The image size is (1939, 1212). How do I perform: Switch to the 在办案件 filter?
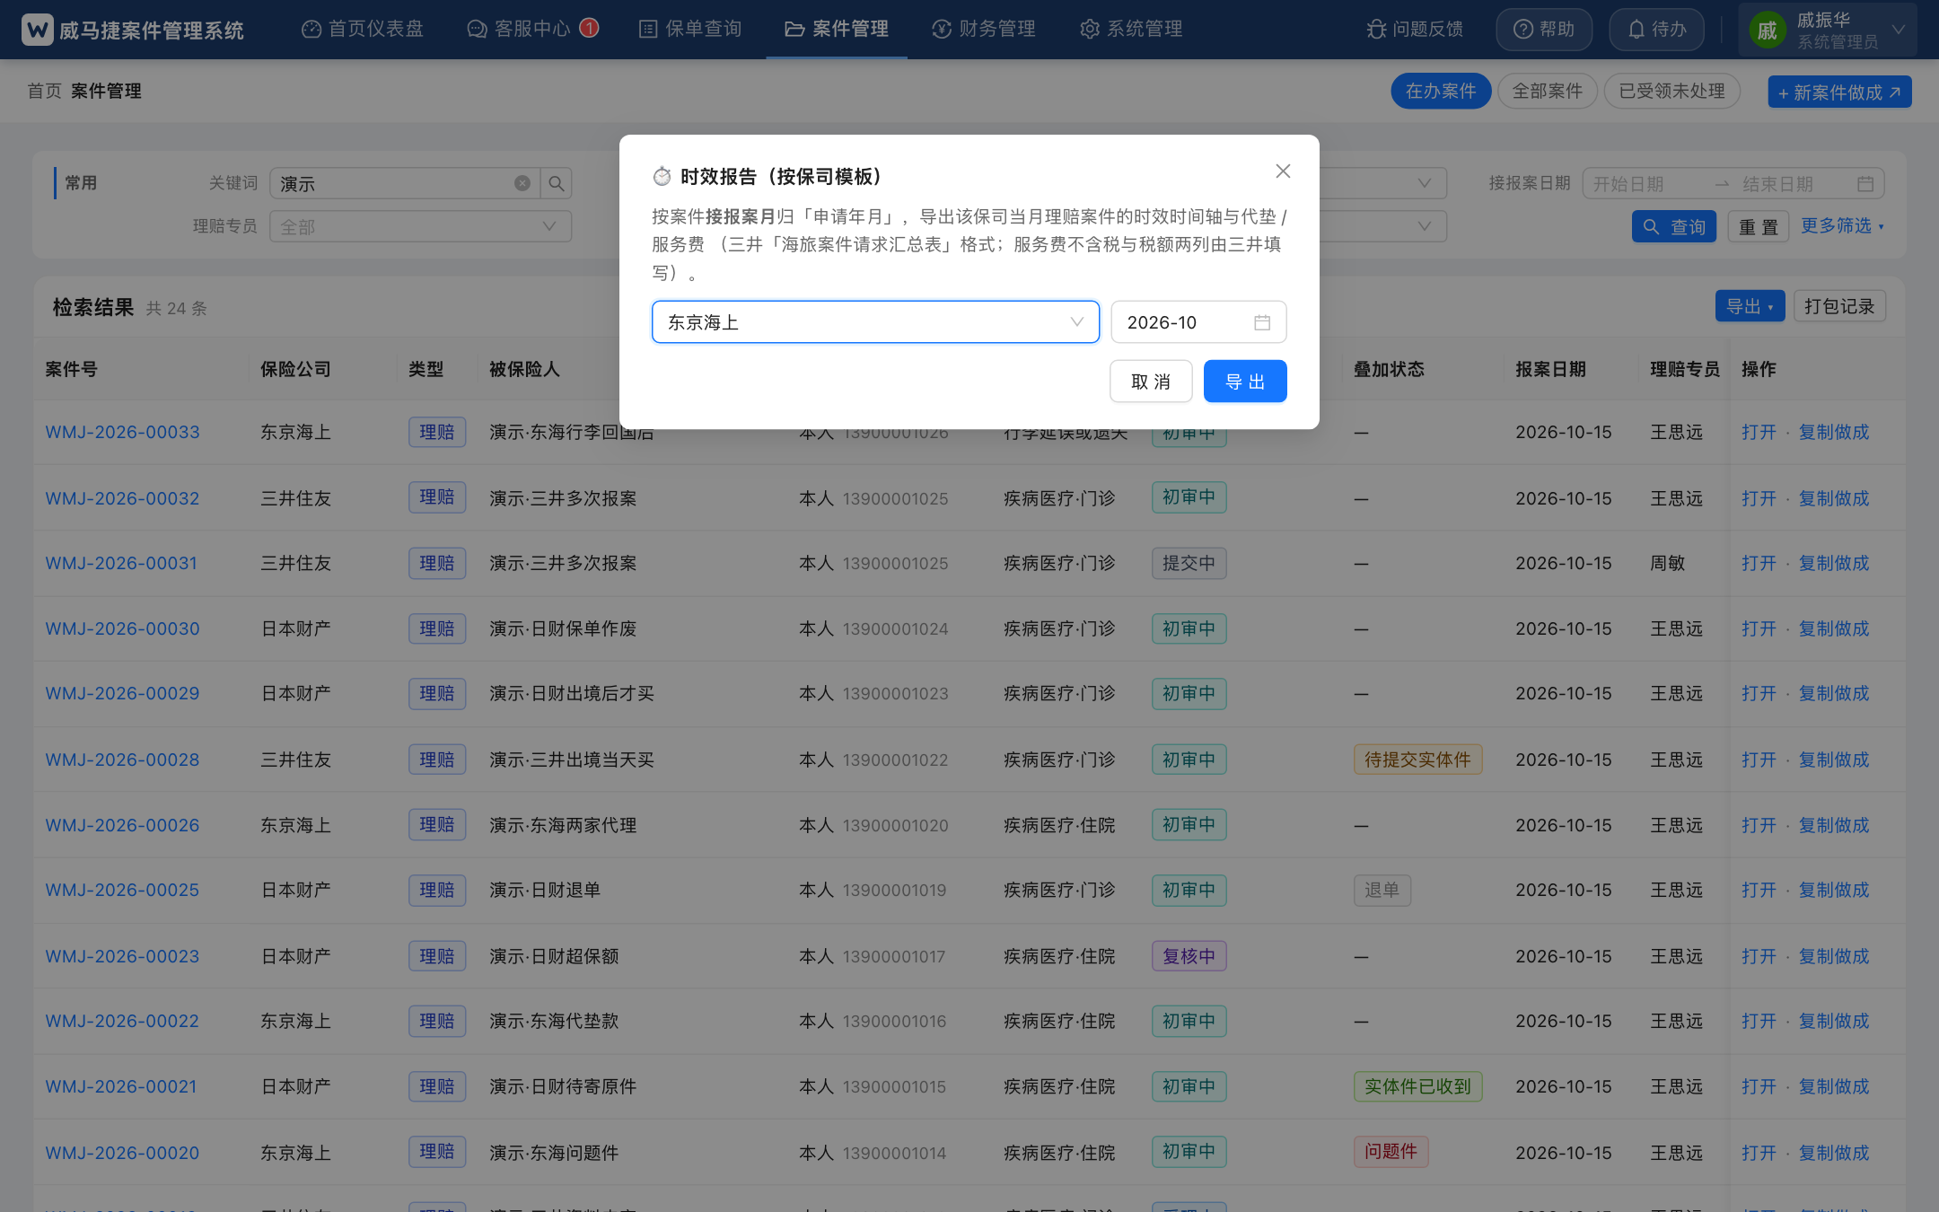pyautogui.click(x=1441, y=92)
